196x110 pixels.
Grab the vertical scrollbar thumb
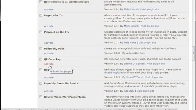click(x=194, y=53)
